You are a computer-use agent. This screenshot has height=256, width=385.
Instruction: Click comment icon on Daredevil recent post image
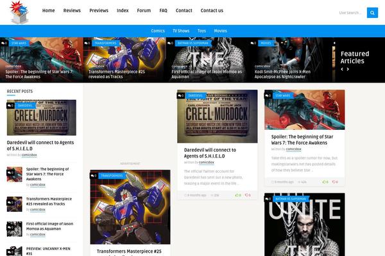click(x=10, y=106)
